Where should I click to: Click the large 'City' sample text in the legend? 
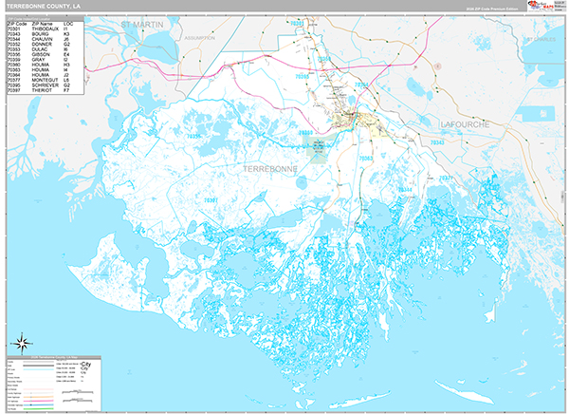click(86, 364)
